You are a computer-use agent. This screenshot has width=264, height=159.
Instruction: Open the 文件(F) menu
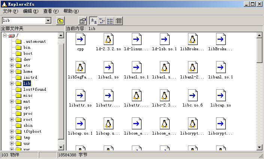click(x=10, y=11)
